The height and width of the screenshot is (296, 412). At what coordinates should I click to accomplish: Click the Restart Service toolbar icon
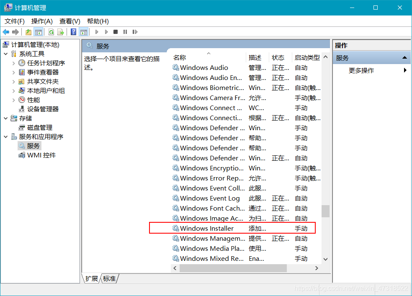(135, 32)
